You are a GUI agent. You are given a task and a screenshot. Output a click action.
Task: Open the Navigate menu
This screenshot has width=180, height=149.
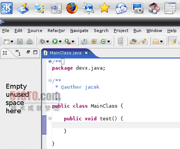(79, 30)
